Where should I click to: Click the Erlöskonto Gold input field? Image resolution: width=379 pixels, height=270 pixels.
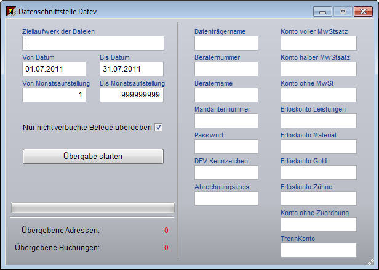[319, 173]
